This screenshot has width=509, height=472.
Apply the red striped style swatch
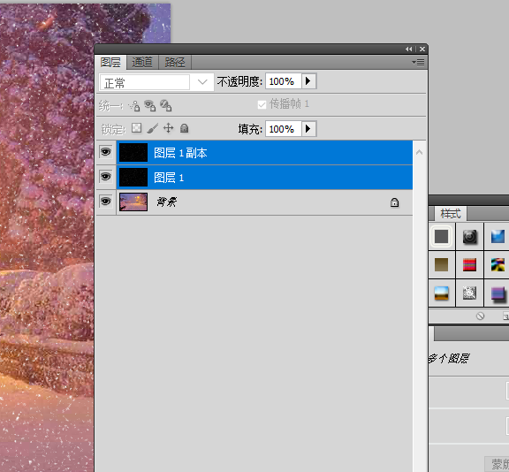(469, 264)
